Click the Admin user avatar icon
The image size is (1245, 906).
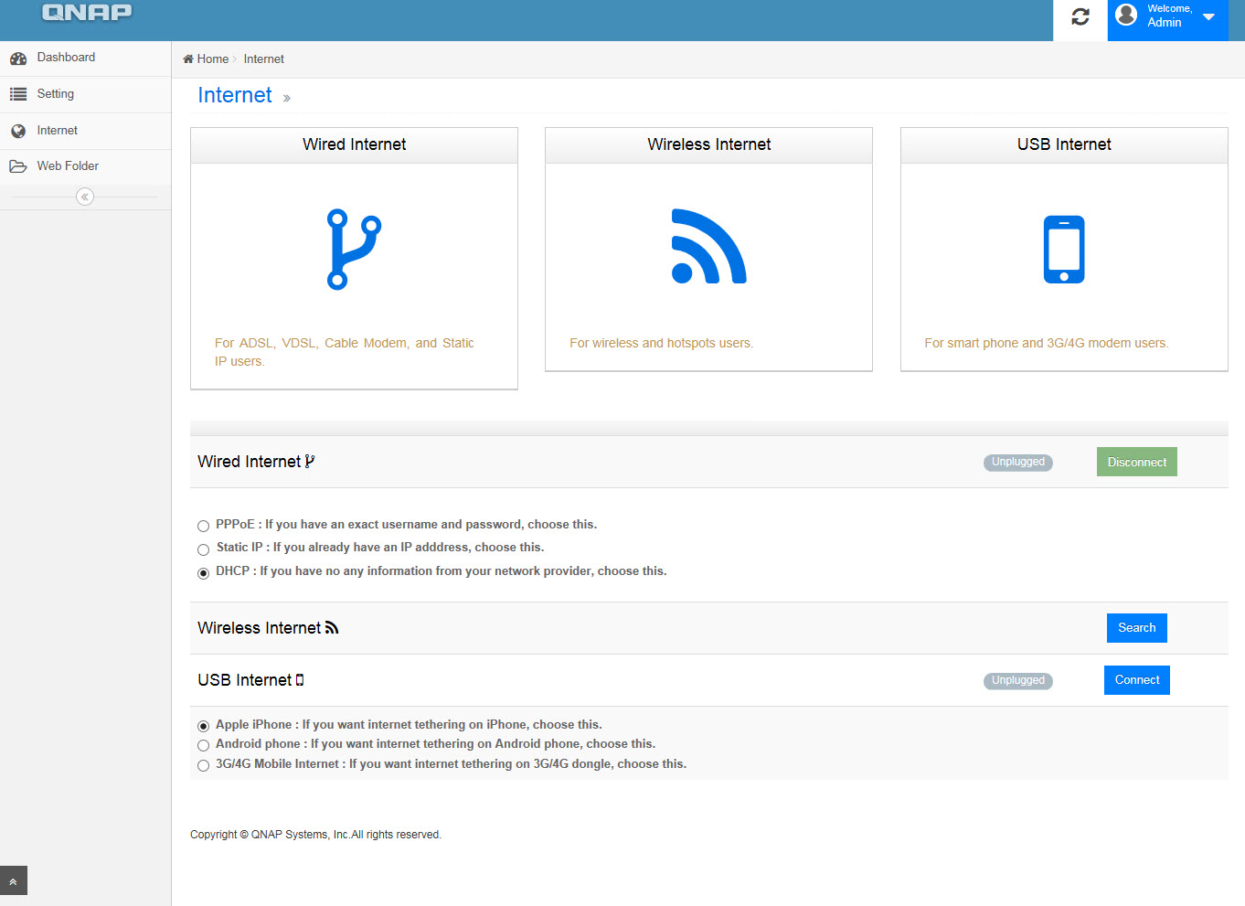click(1127, 15)
